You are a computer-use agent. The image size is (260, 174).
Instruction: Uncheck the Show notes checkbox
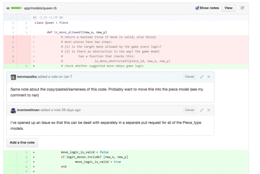tap(197, 8)
